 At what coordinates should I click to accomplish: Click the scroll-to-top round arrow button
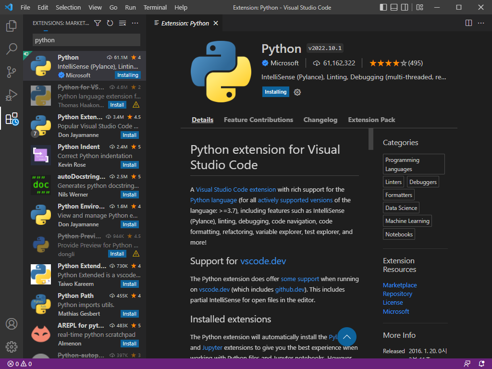click(347, 337)
